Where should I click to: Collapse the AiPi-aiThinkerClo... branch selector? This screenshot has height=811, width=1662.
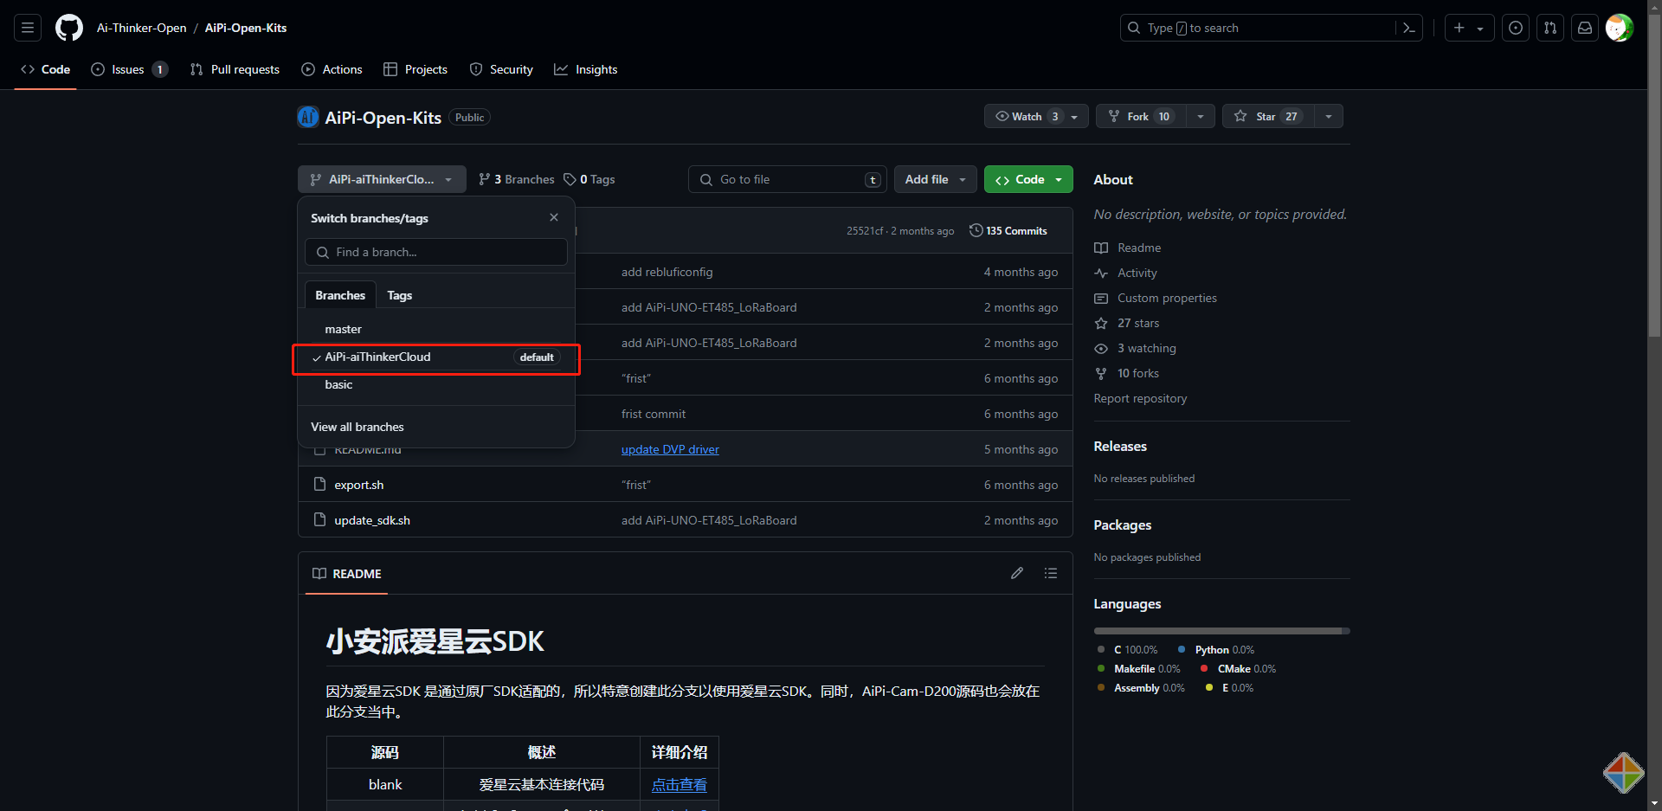pos(382,179)
